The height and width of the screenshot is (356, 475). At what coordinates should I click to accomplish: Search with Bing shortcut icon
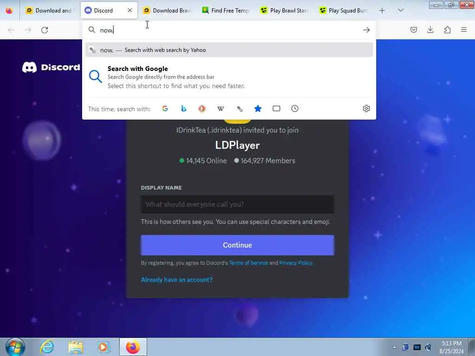[184, 108]
